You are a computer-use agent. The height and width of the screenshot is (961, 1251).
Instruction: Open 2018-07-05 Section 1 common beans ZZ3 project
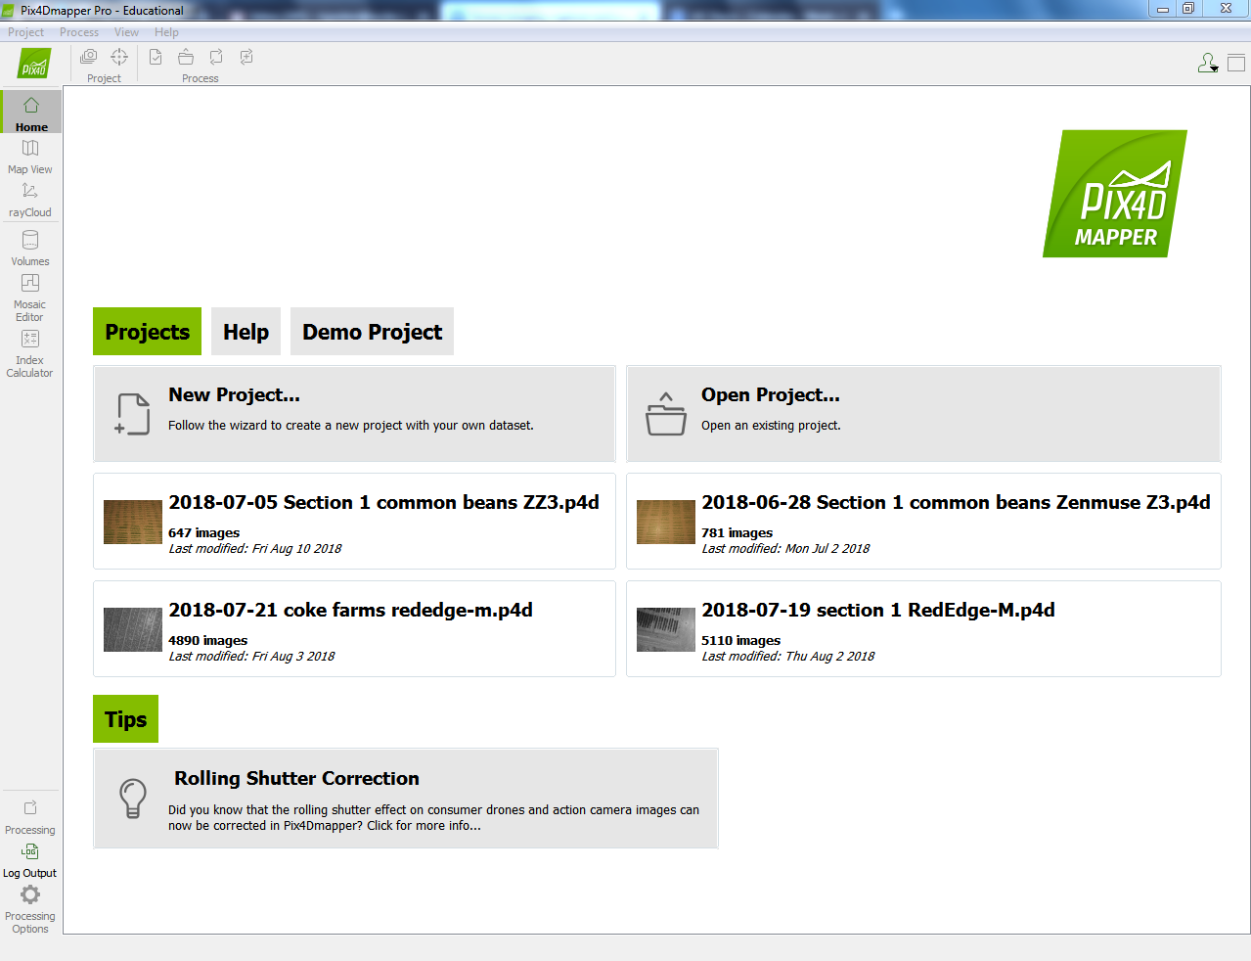[354, 522]
